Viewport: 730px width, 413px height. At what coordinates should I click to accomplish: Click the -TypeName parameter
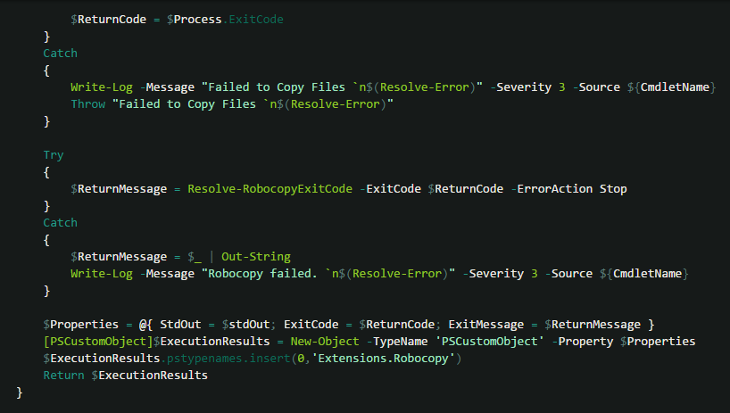point(397,342)
